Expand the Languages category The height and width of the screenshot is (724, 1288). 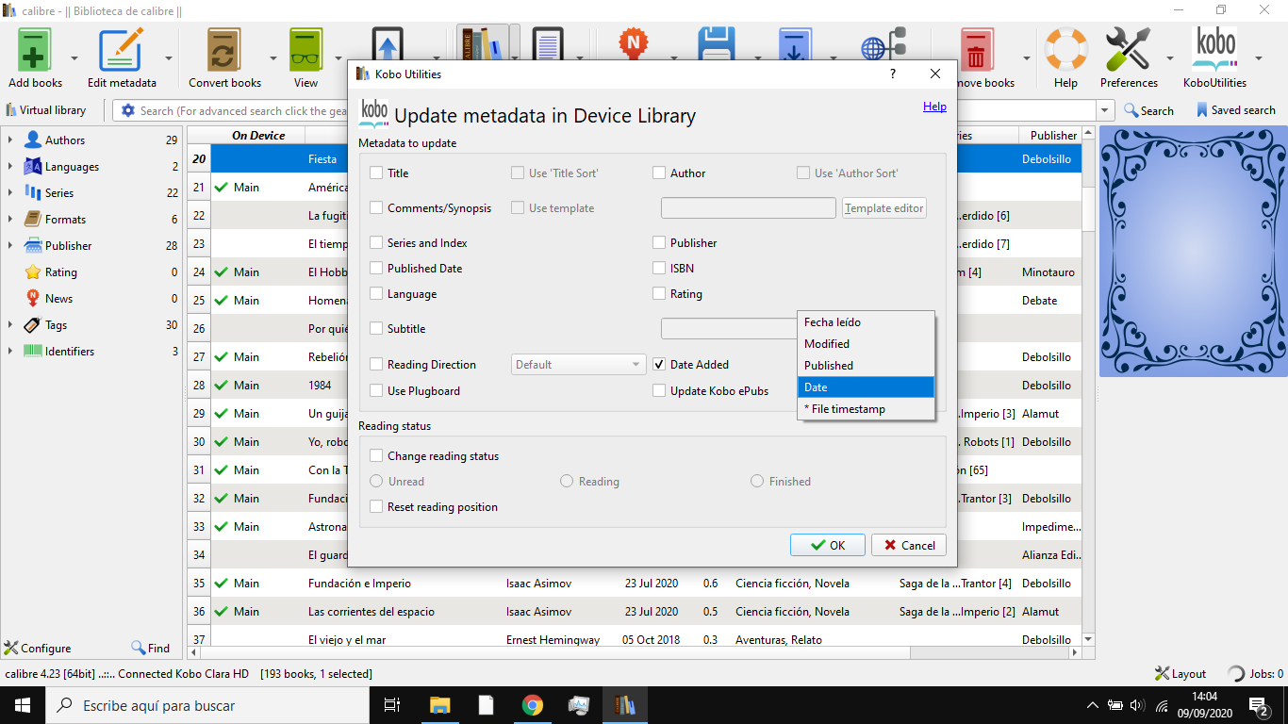[x=10, y=167]
